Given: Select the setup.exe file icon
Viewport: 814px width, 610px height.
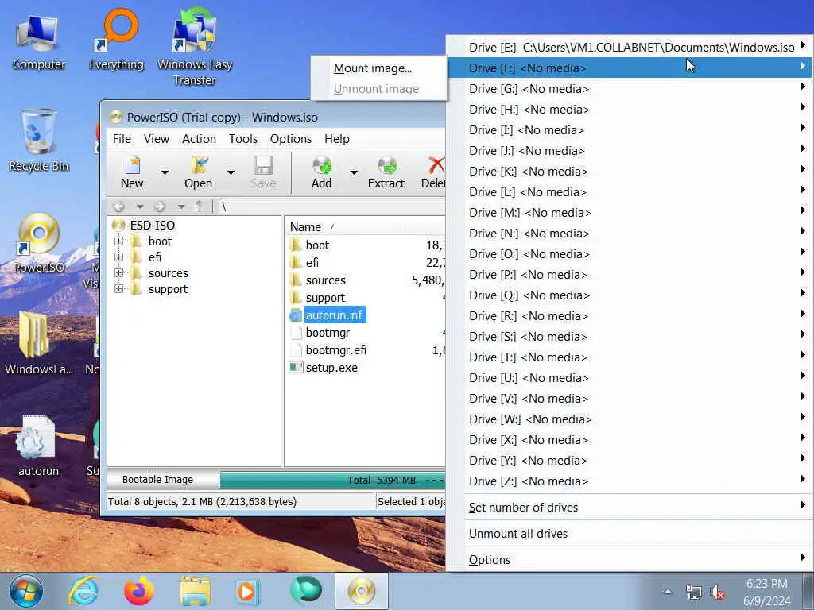Looking at the screenshot, I should (296, 368).
